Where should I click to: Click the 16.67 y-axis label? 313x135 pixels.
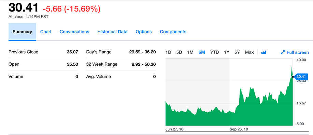point(301,103)
